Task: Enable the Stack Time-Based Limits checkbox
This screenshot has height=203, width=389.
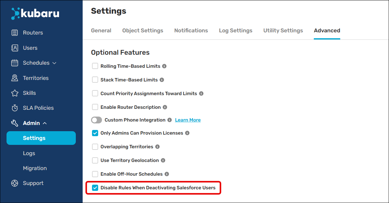Action: (x=95, y=80)
